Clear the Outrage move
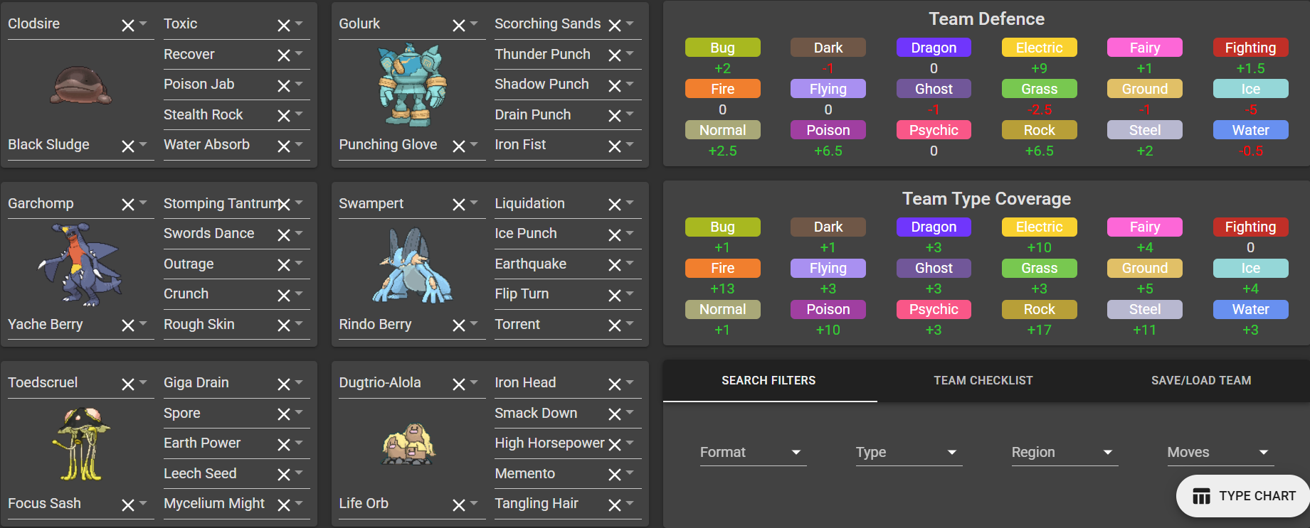The height and width of the screenshot is (528, 1310). (x=284, y=265)
